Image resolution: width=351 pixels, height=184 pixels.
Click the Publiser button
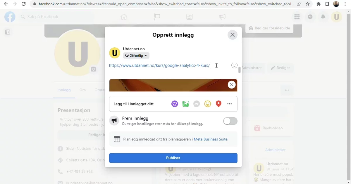173,158
